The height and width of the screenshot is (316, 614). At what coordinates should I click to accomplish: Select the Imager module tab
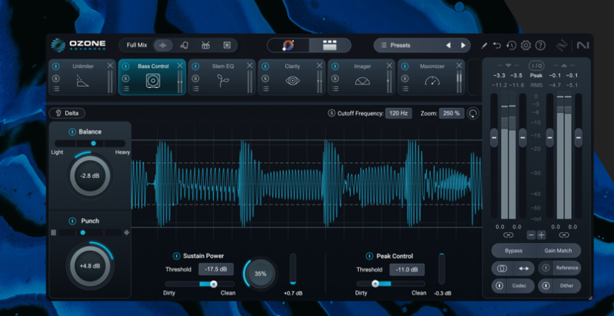click(361, 77)
